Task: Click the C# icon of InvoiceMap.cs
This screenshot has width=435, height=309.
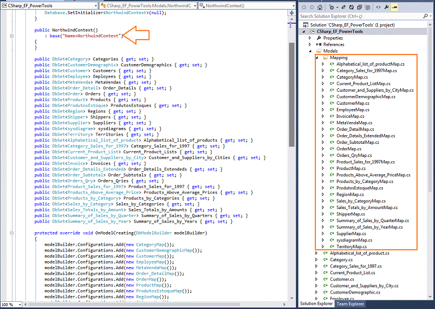Action: point(332,116)
